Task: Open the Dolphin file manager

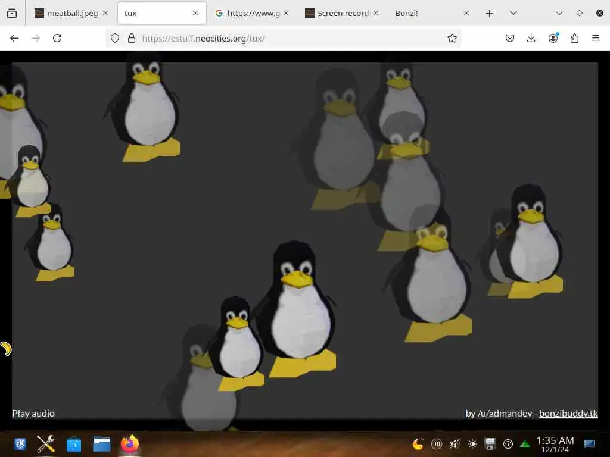Action: point(101,444)
